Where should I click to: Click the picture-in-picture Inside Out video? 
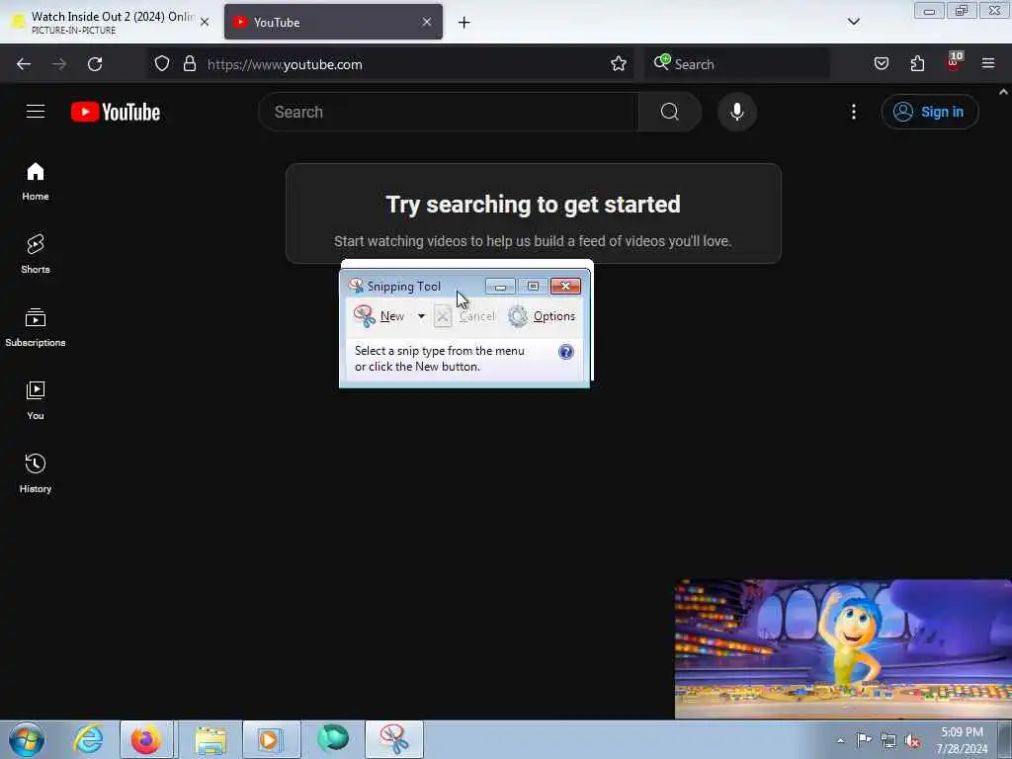[x=843, y=648]
